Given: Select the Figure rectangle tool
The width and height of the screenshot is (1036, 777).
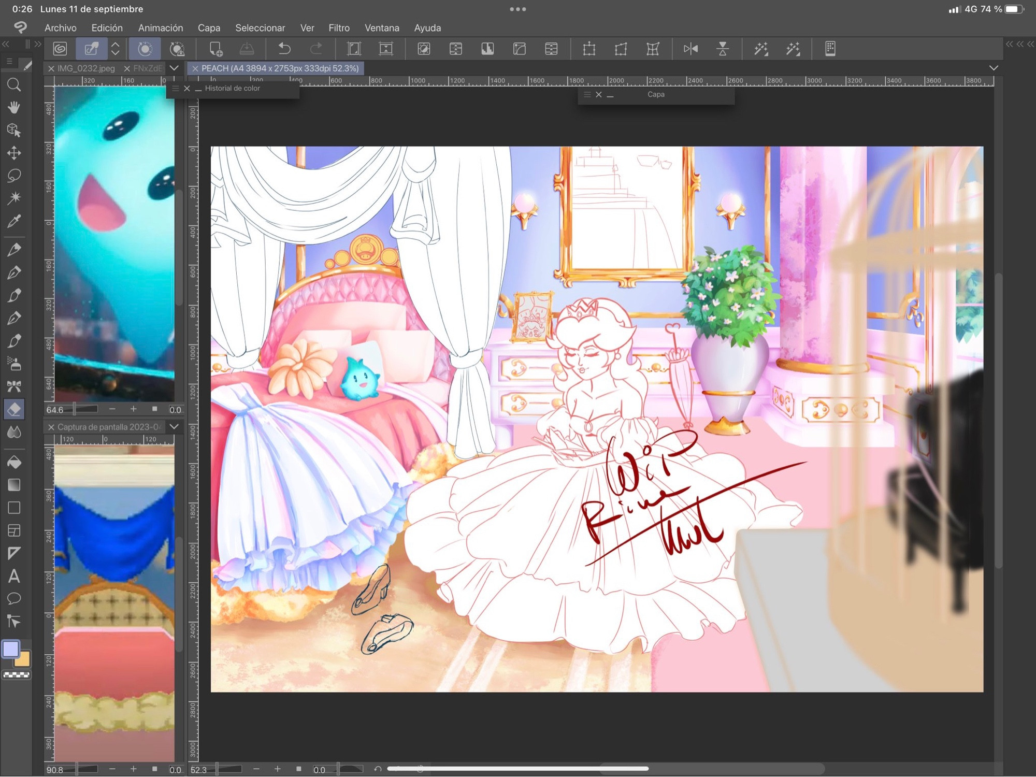Looking at the screenshot, I should click(14, 508).
